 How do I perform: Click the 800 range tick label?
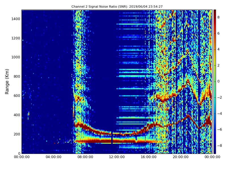(17, 76)
